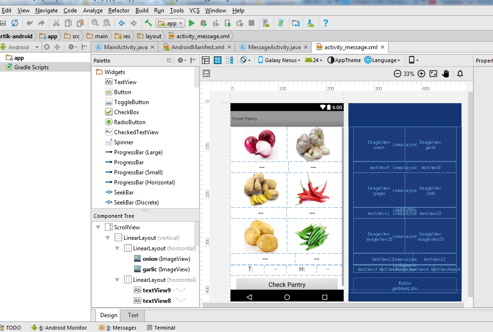Screen dimensions: 493x332
Task: Show the Blueprint view only
Action: [x=218, y=60]
